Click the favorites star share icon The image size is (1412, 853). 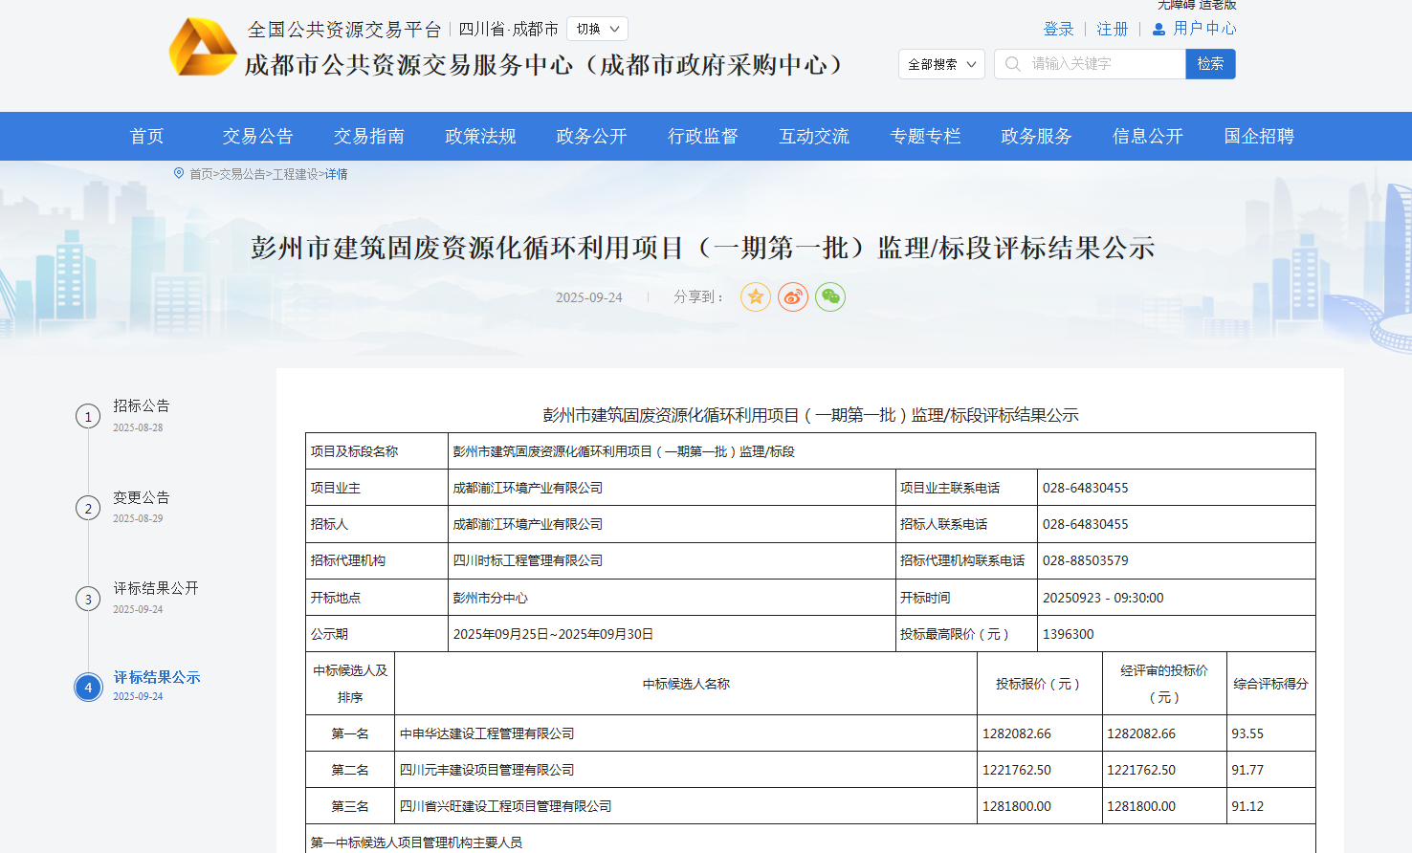coord(755,297)
